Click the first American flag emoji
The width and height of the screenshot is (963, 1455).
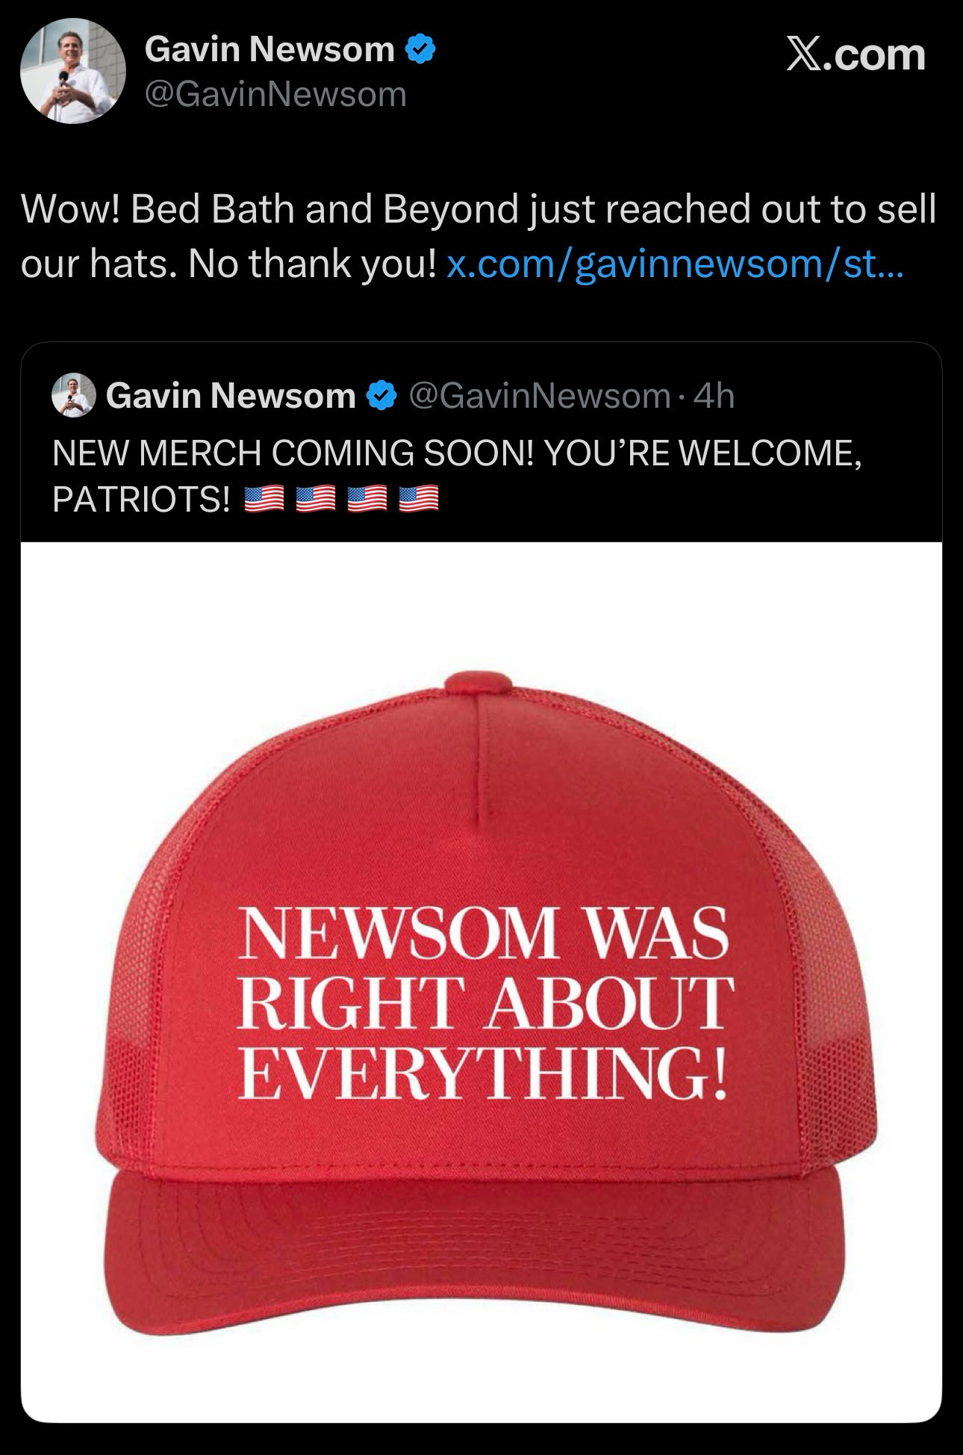click(x=264, y=498)
